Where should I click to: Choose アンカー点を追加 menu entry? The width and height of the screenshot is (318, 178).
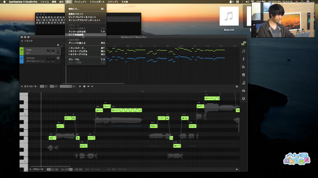[x=86, y=32]
